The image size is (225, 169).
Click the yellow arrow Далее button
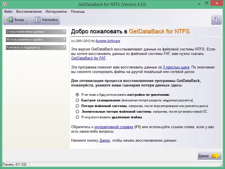(209, 156)
